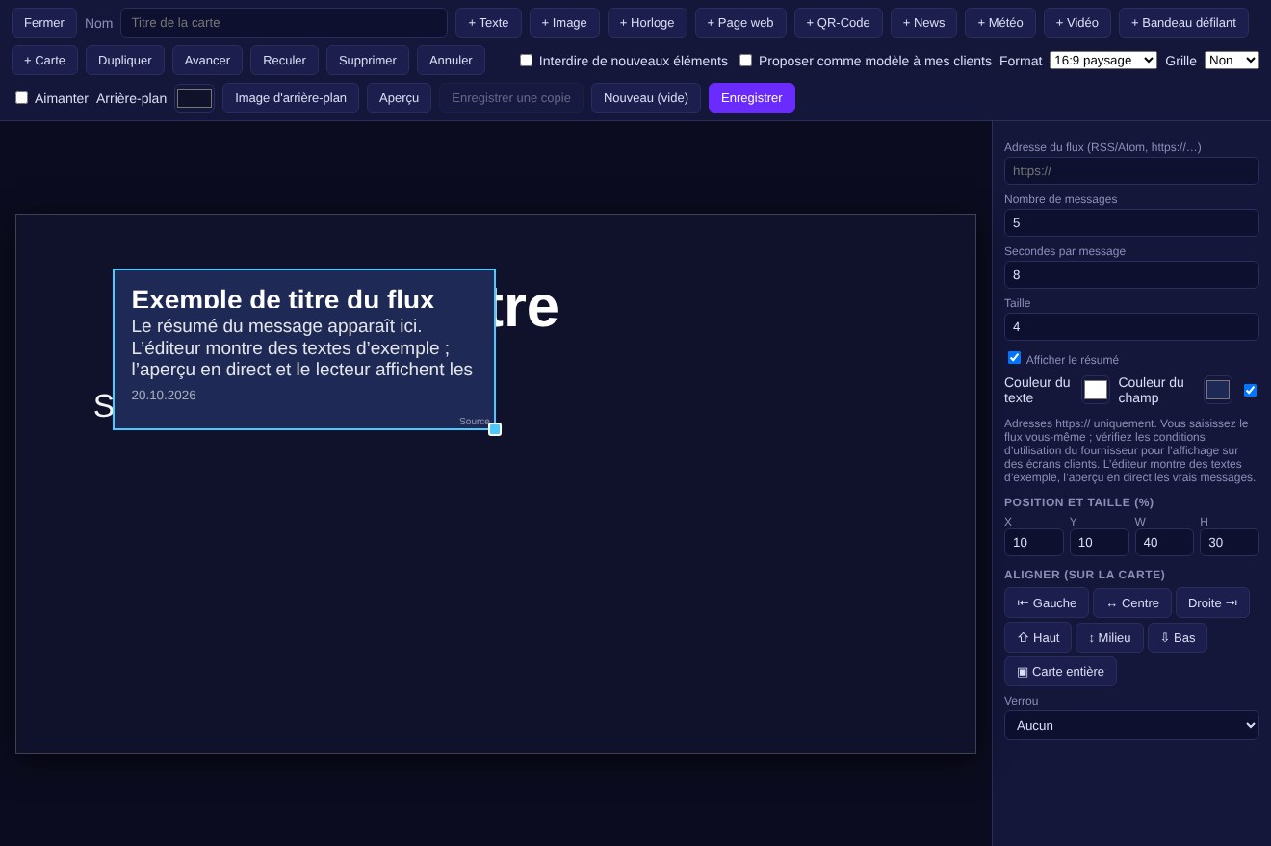
Task: Align element left with Gauche
Action: [1047, 602]
